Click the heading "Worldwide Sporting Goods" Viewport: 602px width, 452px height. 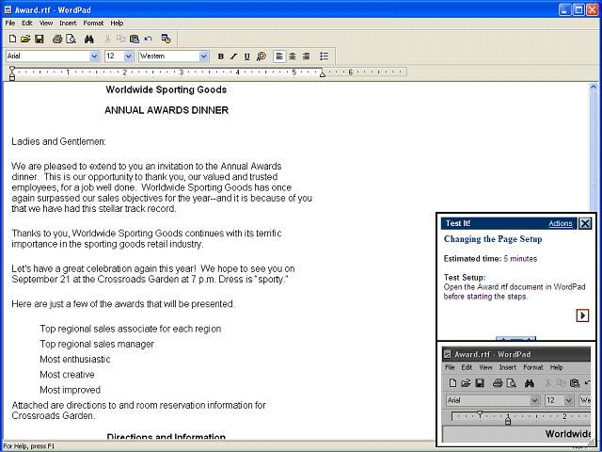point(166,90)
